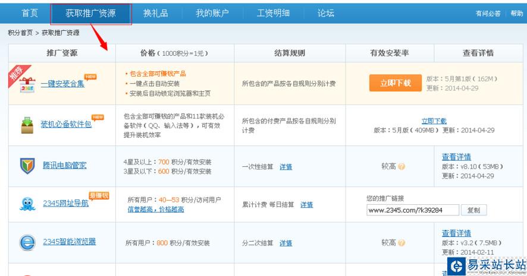The height and width of the screenshot is (276, 527).
Task: Open the 获取推广资源 tab
Action: click(91, 14)
